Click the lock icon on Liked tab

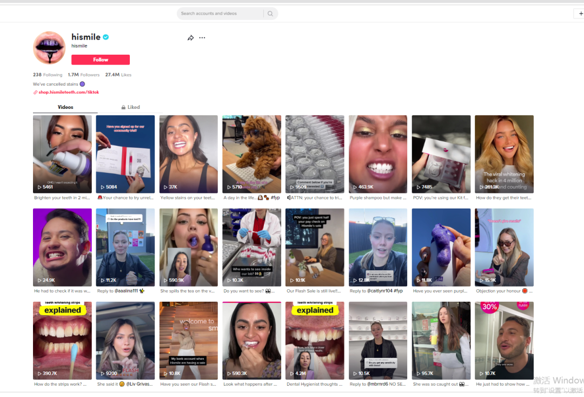123,107
